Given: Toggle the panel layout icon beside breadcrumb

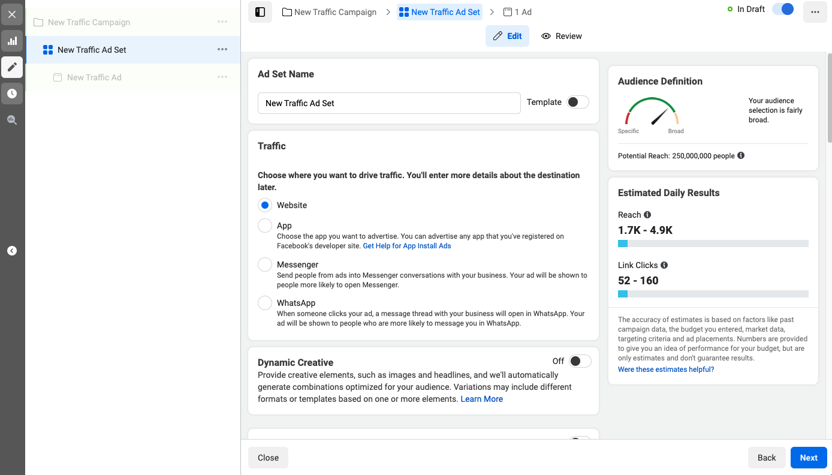Looking at the screenshot, I should (260, 12).
